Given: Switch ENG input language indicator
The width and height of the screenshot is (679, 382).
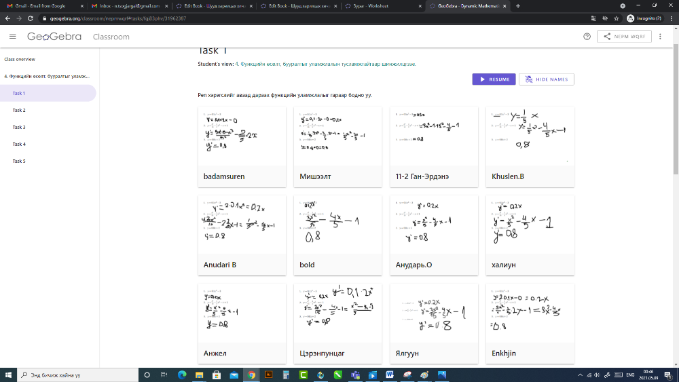Looking at the screenshot, I should click(x=630, y=375).
